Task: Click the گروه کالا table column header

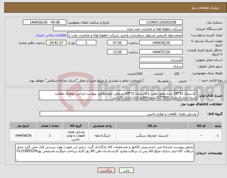Action: 76,126
